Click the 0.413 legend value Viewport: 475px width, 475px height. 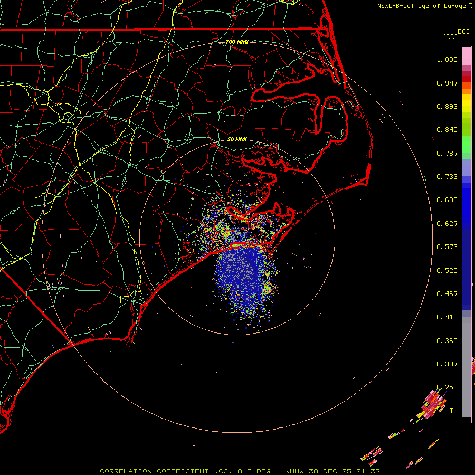pyautogui.click(x=447, y=317)
